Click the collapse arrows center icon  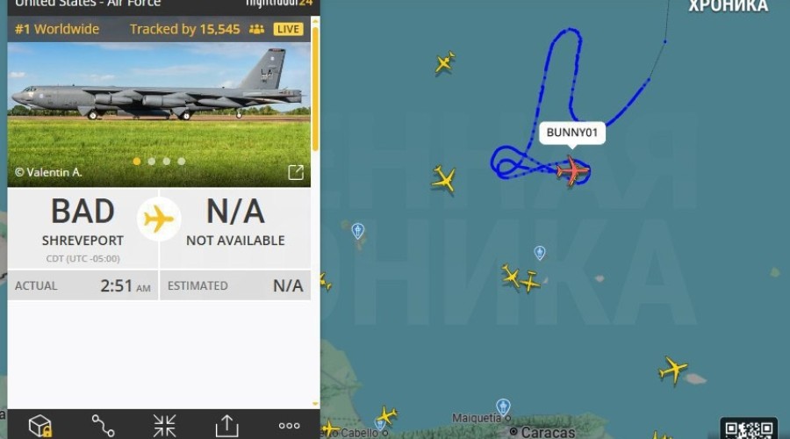pyautogui.click(x=165, y=426)
